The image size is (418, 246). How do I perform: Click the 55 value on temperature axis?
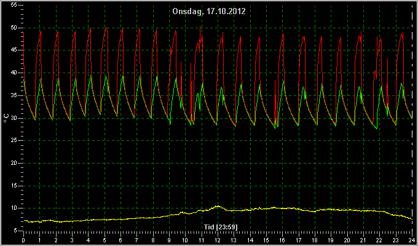[x=14, y=5]
